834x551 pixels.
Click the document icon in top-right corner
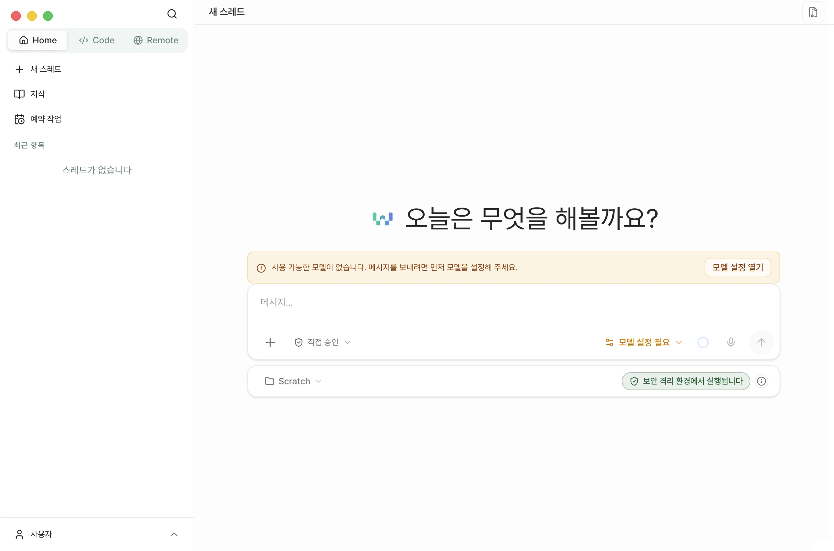pos(813,12)
